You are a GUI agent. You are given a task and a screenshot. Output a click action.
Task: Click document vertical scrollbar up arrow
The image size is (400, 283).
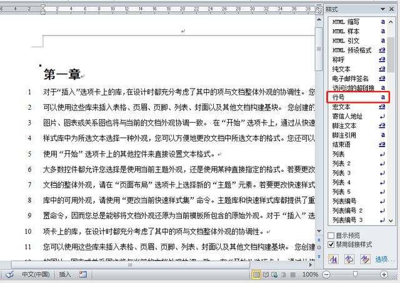click(x=319, y=19)
